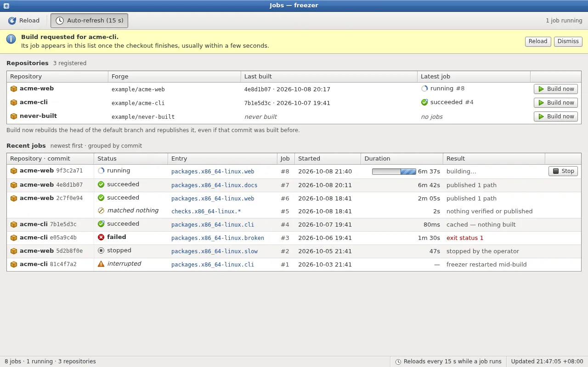Click the spinner icon in job 9f3c2a71 row

(x=101, y=171)
